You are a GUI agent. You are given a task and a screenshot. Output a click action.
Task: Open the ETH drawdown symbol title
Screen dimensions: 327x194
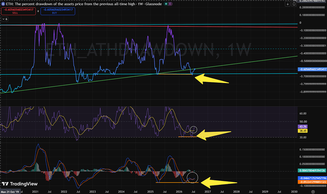click(71, 4)
